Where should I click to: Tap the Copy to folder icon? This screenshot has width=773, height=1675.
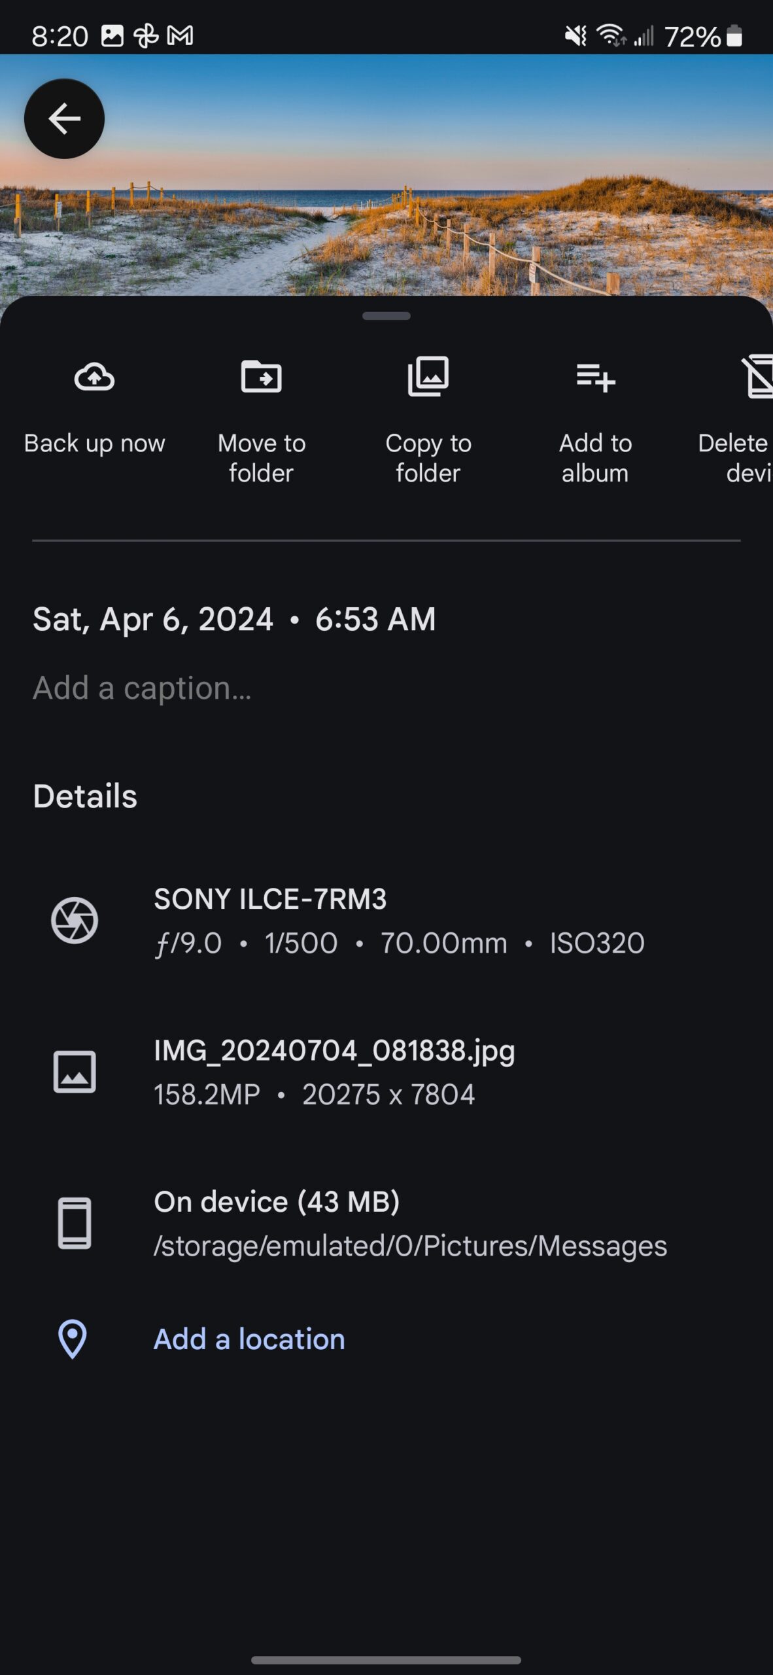click(x=428, y=377)
